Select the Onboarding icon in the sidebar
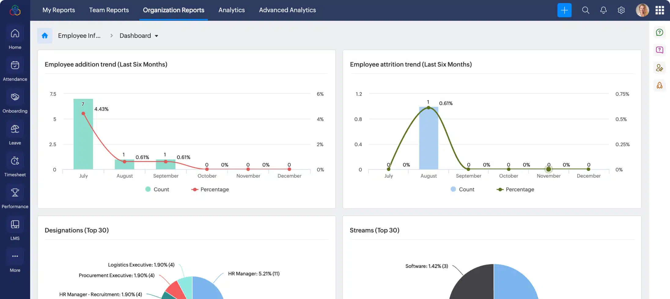Image resolution: width=670 pixels, height=299 pixels. (15, 101)
